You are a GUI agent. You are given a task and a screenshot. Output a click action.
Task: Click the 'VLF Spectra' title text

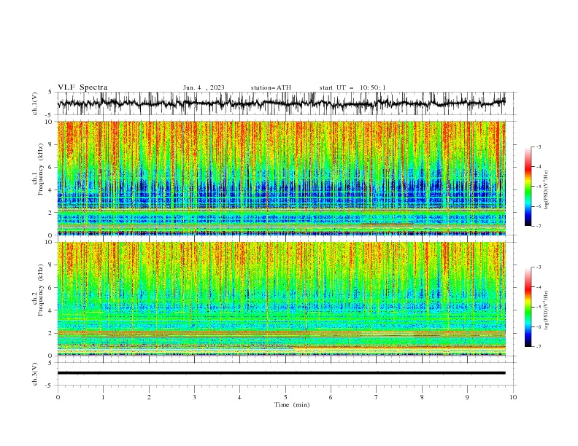[82, 87]
